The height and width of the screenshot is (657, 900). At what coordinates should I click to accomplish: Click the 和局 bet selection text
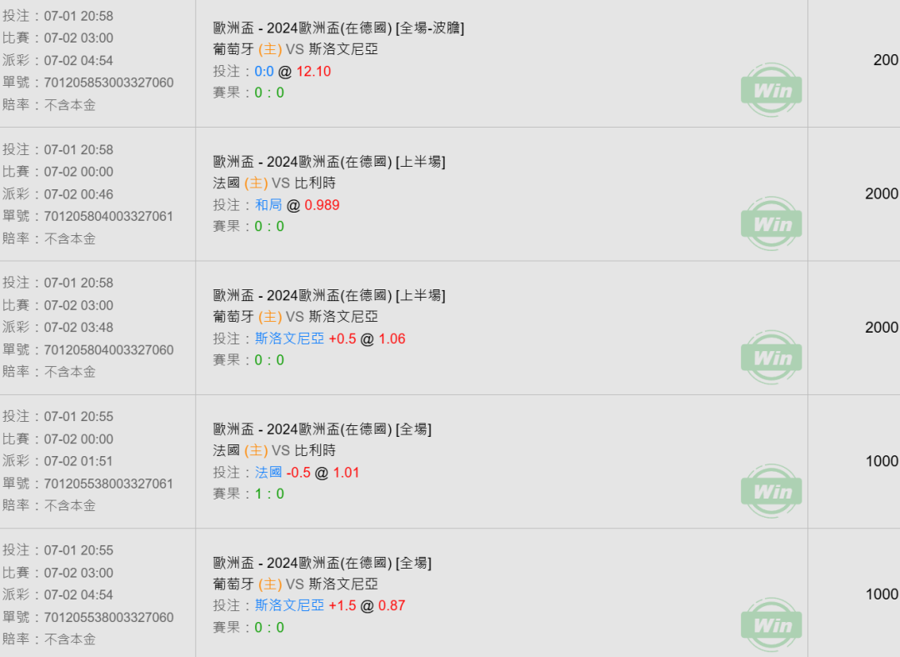pos(268,205)
